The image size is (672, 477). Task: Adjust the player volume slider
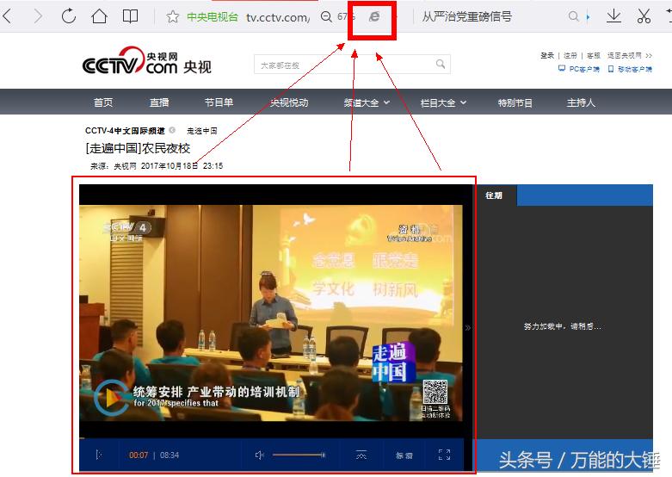(x=299, y=455)
